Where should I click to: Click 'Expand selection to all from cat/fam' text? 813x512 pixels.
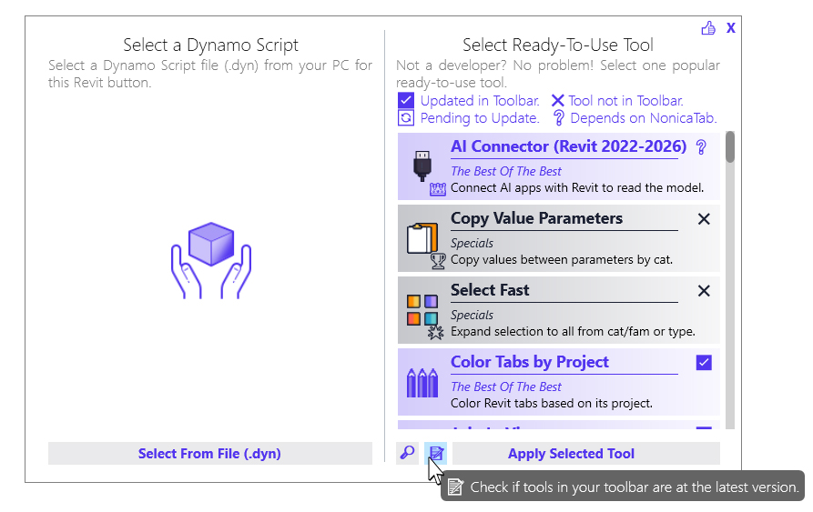click(573, 331)
